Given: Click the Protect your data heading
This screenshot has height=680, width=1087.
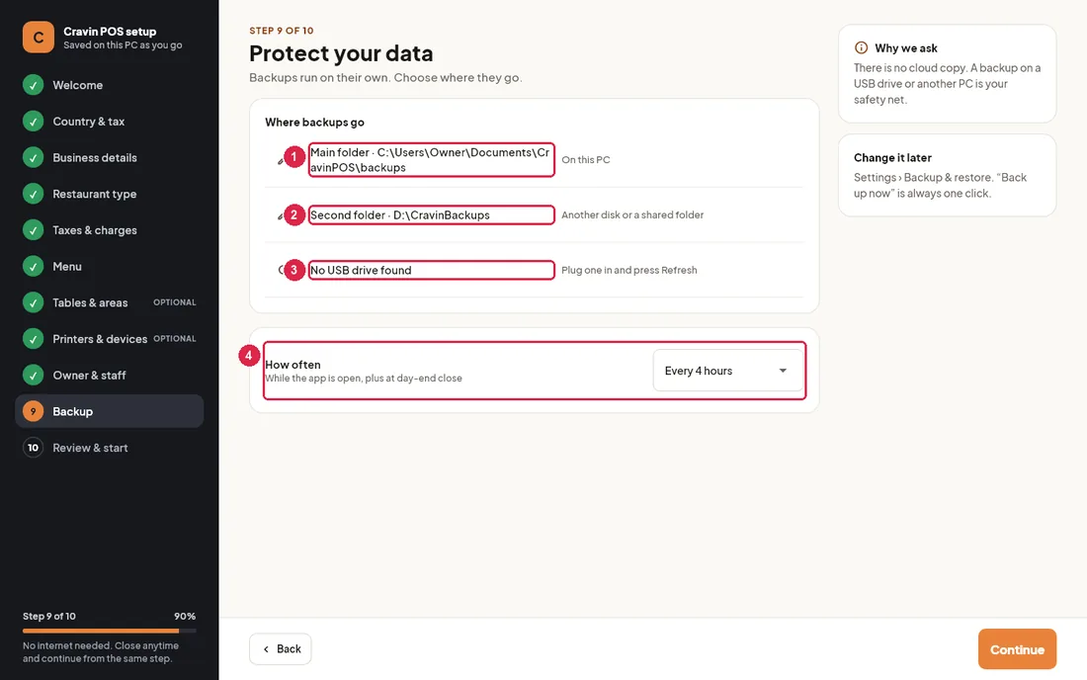Looking at the screenshot, I should pos(341,53).
